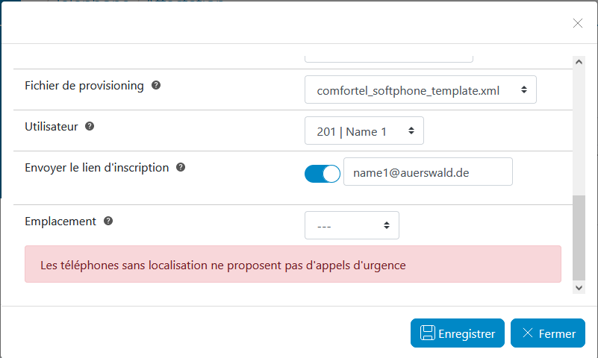Click the scrollbar down arrow
The image size is (598, 358).
pyautogui.click(x=578, y=287)
